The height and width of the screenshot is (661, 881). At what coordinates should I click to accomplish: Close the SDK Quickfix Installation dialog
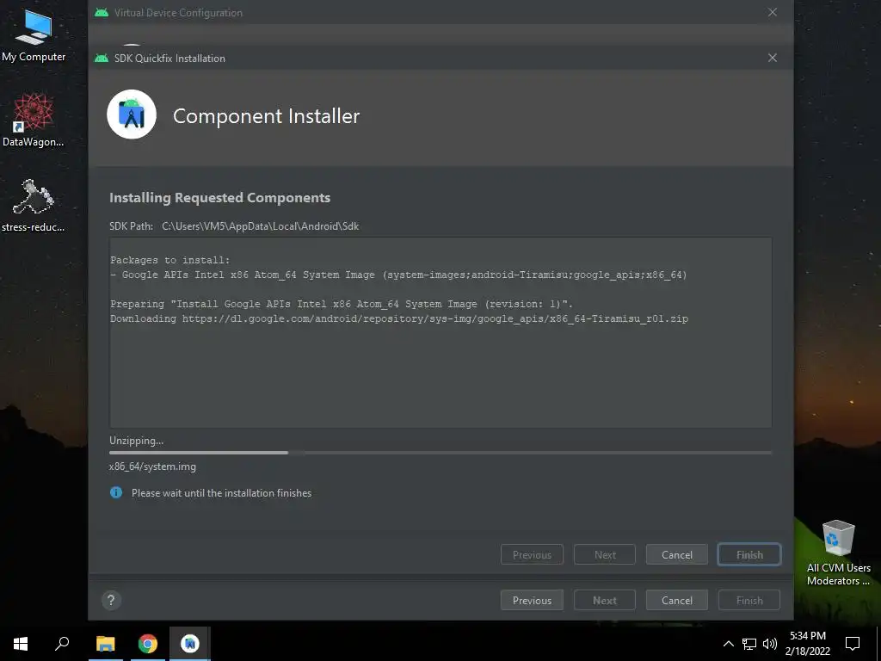pyautogui.click(x=773, y=58)
